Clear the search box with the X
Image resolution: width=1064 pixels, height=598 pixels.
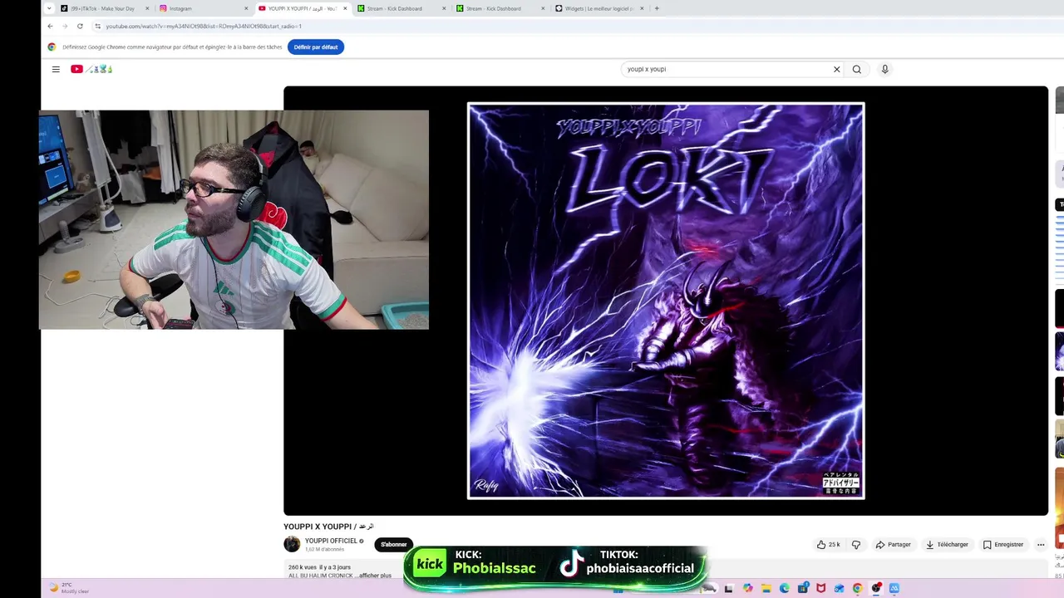836,69
